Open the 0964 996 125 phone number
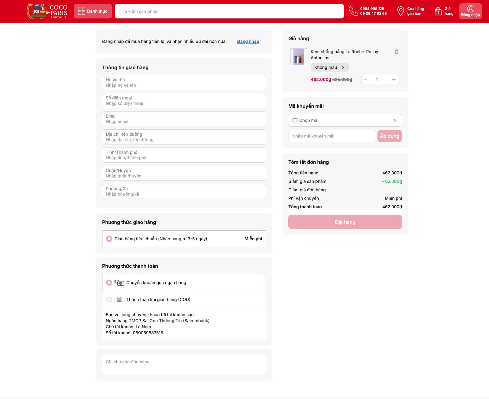The image size is (489, 399). click(x=372, y=9)
